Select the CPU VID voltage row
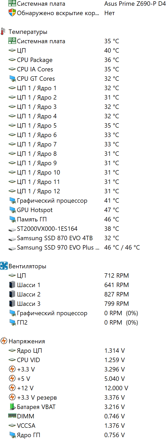The height and width of the screenshot is (440, 168). click(28, 360)
